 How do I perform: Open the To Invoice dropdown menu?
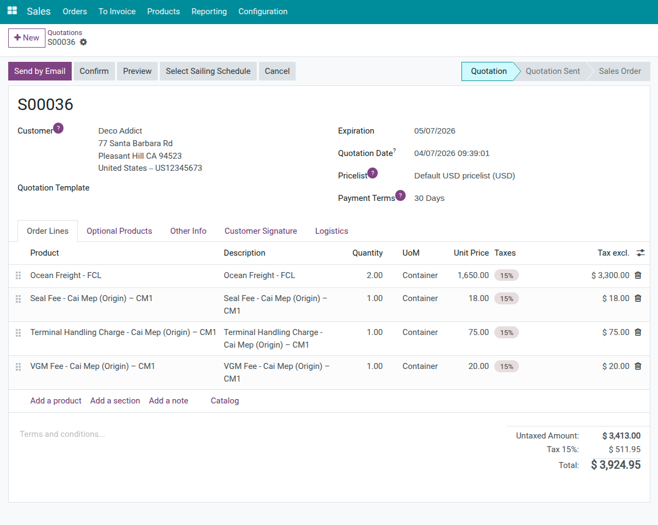click(x=117, y=11)
